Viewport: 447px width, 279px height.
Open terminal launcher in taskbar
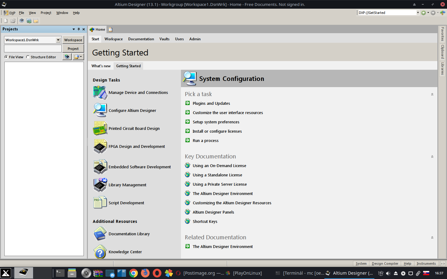(60, 273)
